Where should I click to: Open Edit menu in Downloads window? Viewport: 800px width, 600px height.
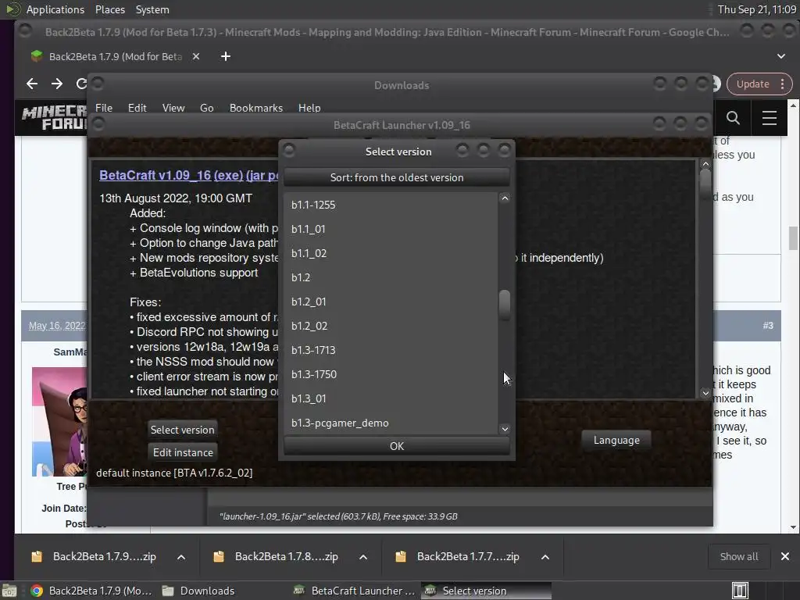tap(137, 108)
